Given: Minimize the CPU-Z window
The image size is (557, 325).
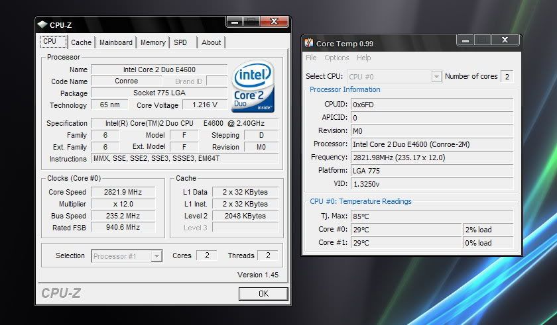Looking at the screenshot, I should click(235, 22).
